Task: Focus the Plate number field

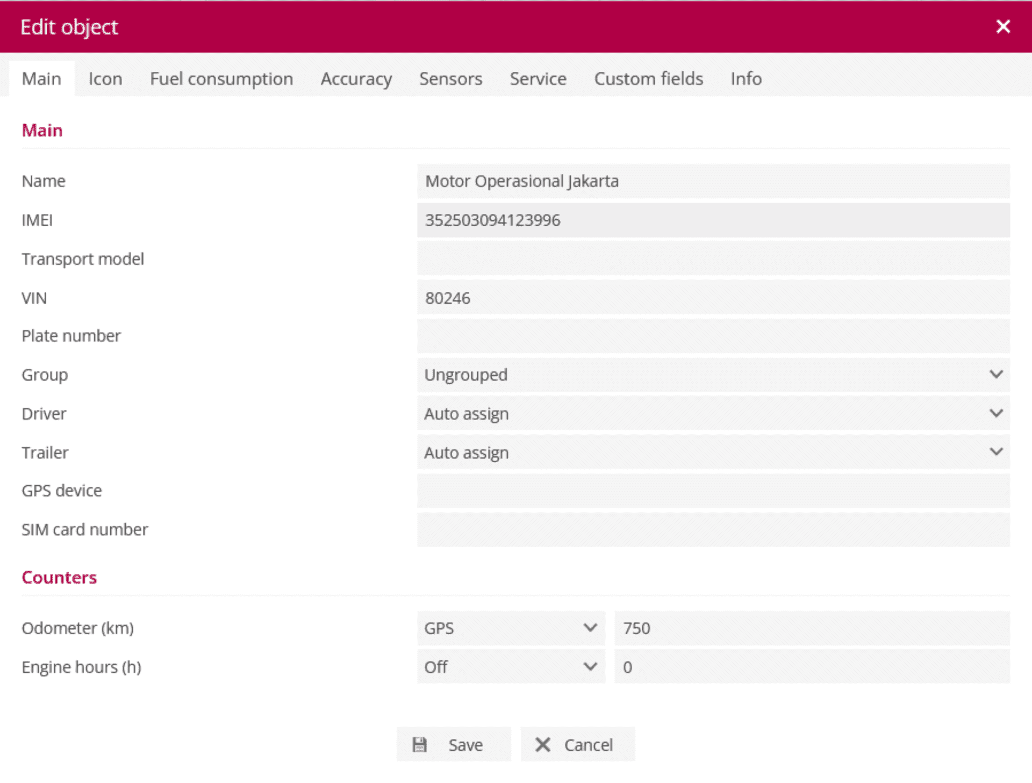Action: pos(713,336)
